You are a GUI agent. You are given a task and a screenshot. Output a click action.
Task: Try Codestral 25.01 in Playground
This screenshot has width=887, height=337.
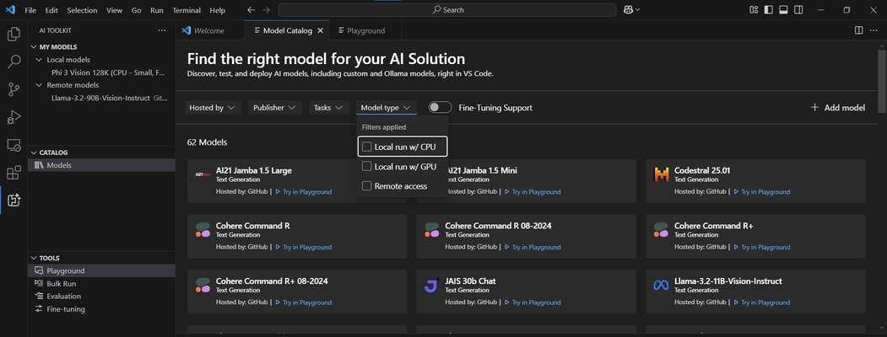762,192
